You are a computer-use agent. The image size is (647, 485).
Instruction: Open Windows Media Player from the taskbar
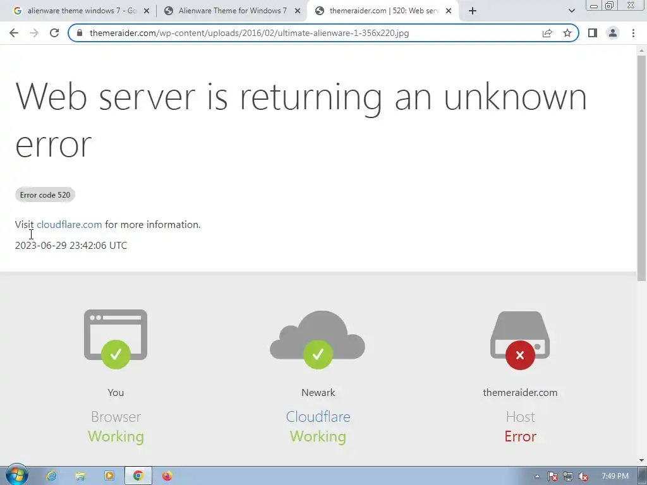pyautogui.click(x=109, y=476)
